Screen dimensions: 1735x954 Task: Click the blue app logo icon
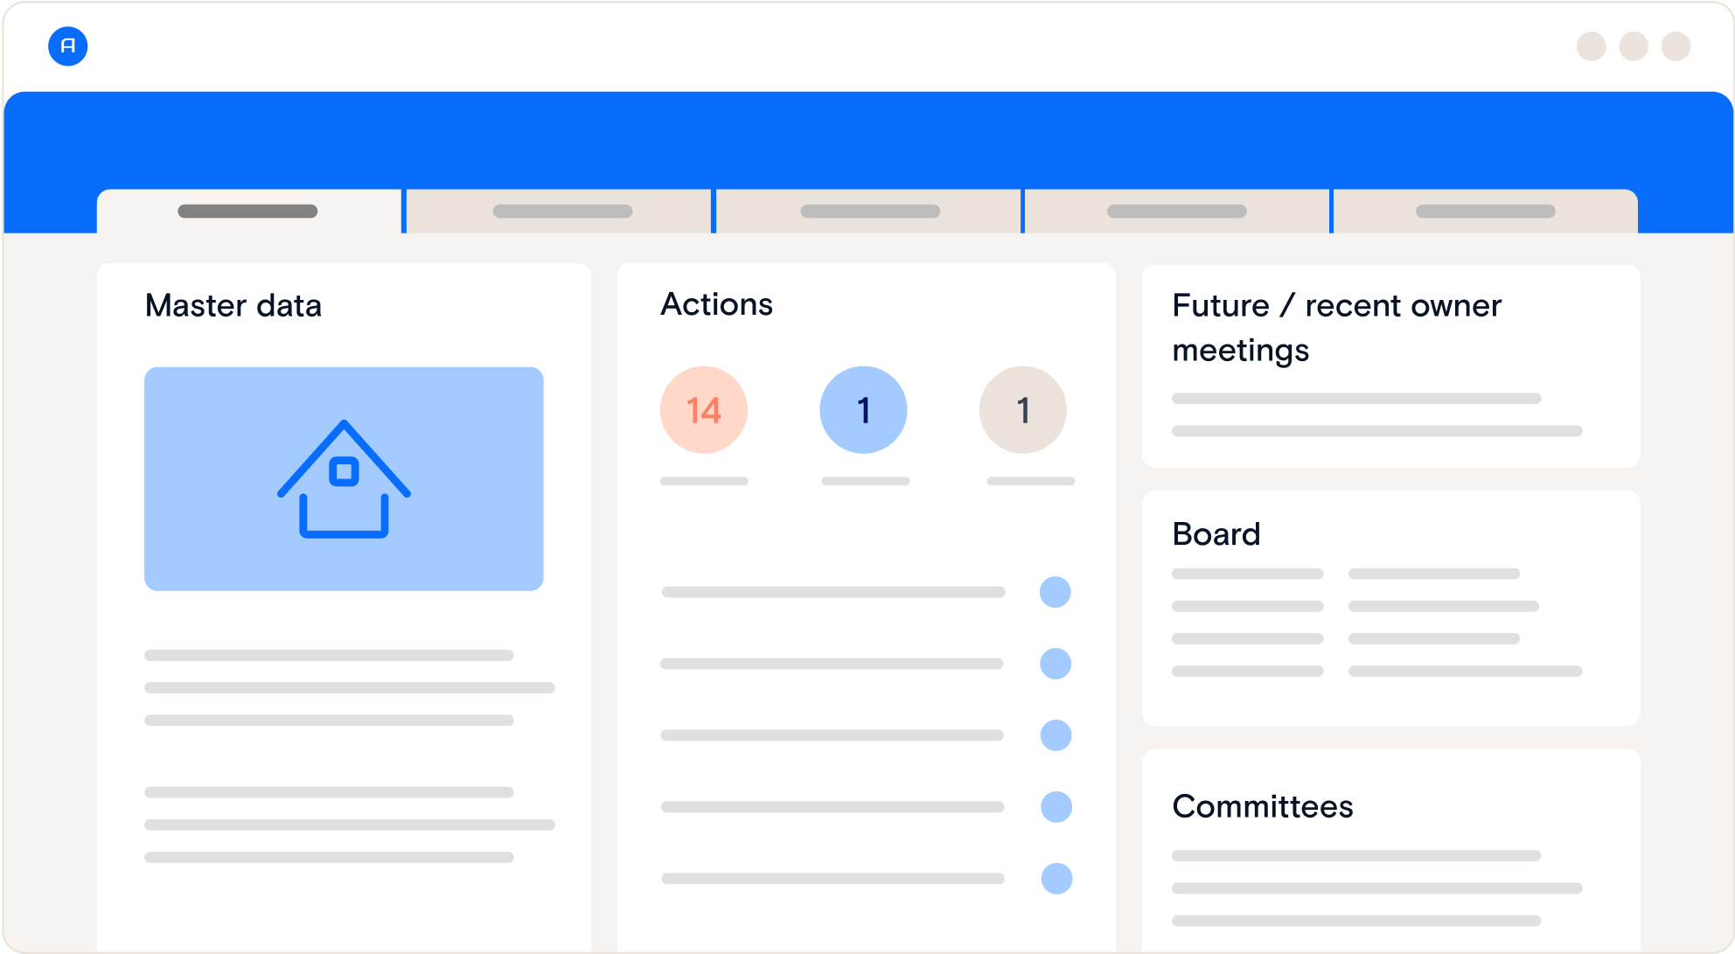tap(67, 46)
